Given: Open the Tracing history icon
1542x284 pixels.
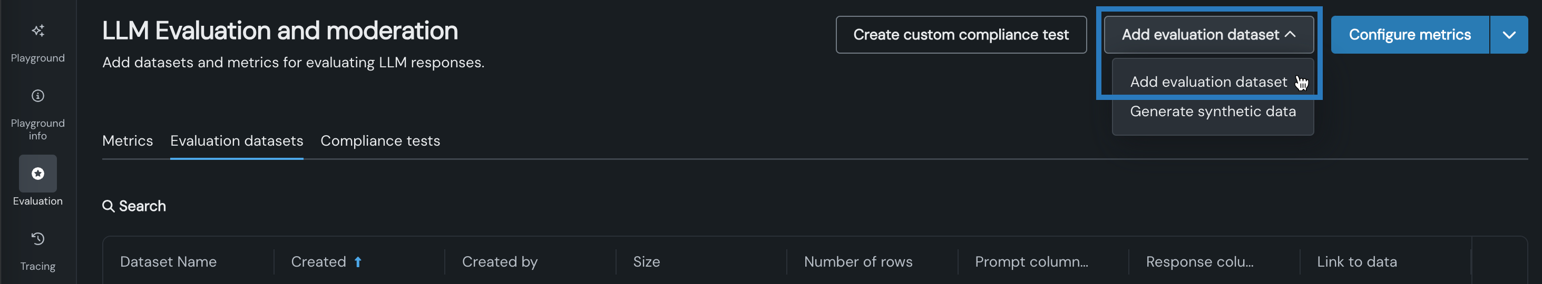Looking at the screenshot, I should point(38,239).
